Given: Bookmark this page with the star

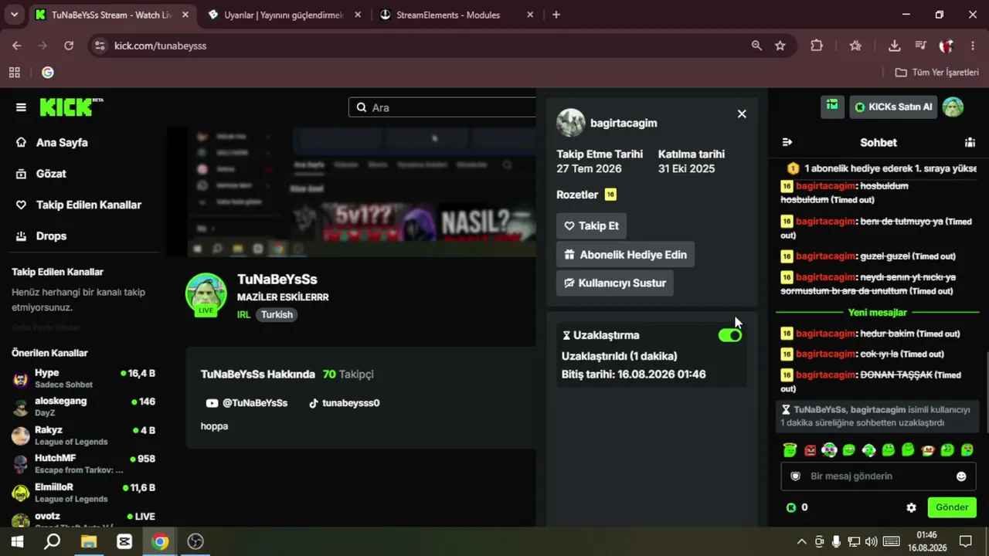Looking at the screenshot, I should pos(780,46).
